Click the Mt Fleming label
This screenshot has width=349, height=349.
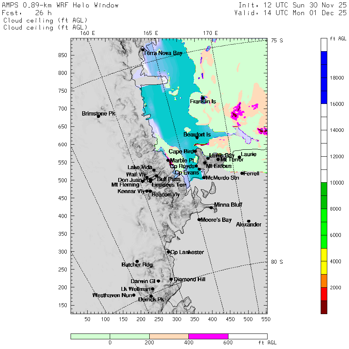125,185
